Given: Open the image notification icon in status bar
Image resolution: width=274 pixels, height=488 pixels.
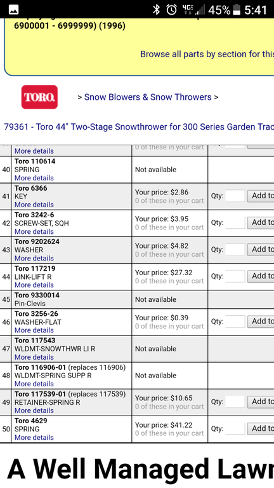Looking at the screenshot, I should [x=14, y=10].
